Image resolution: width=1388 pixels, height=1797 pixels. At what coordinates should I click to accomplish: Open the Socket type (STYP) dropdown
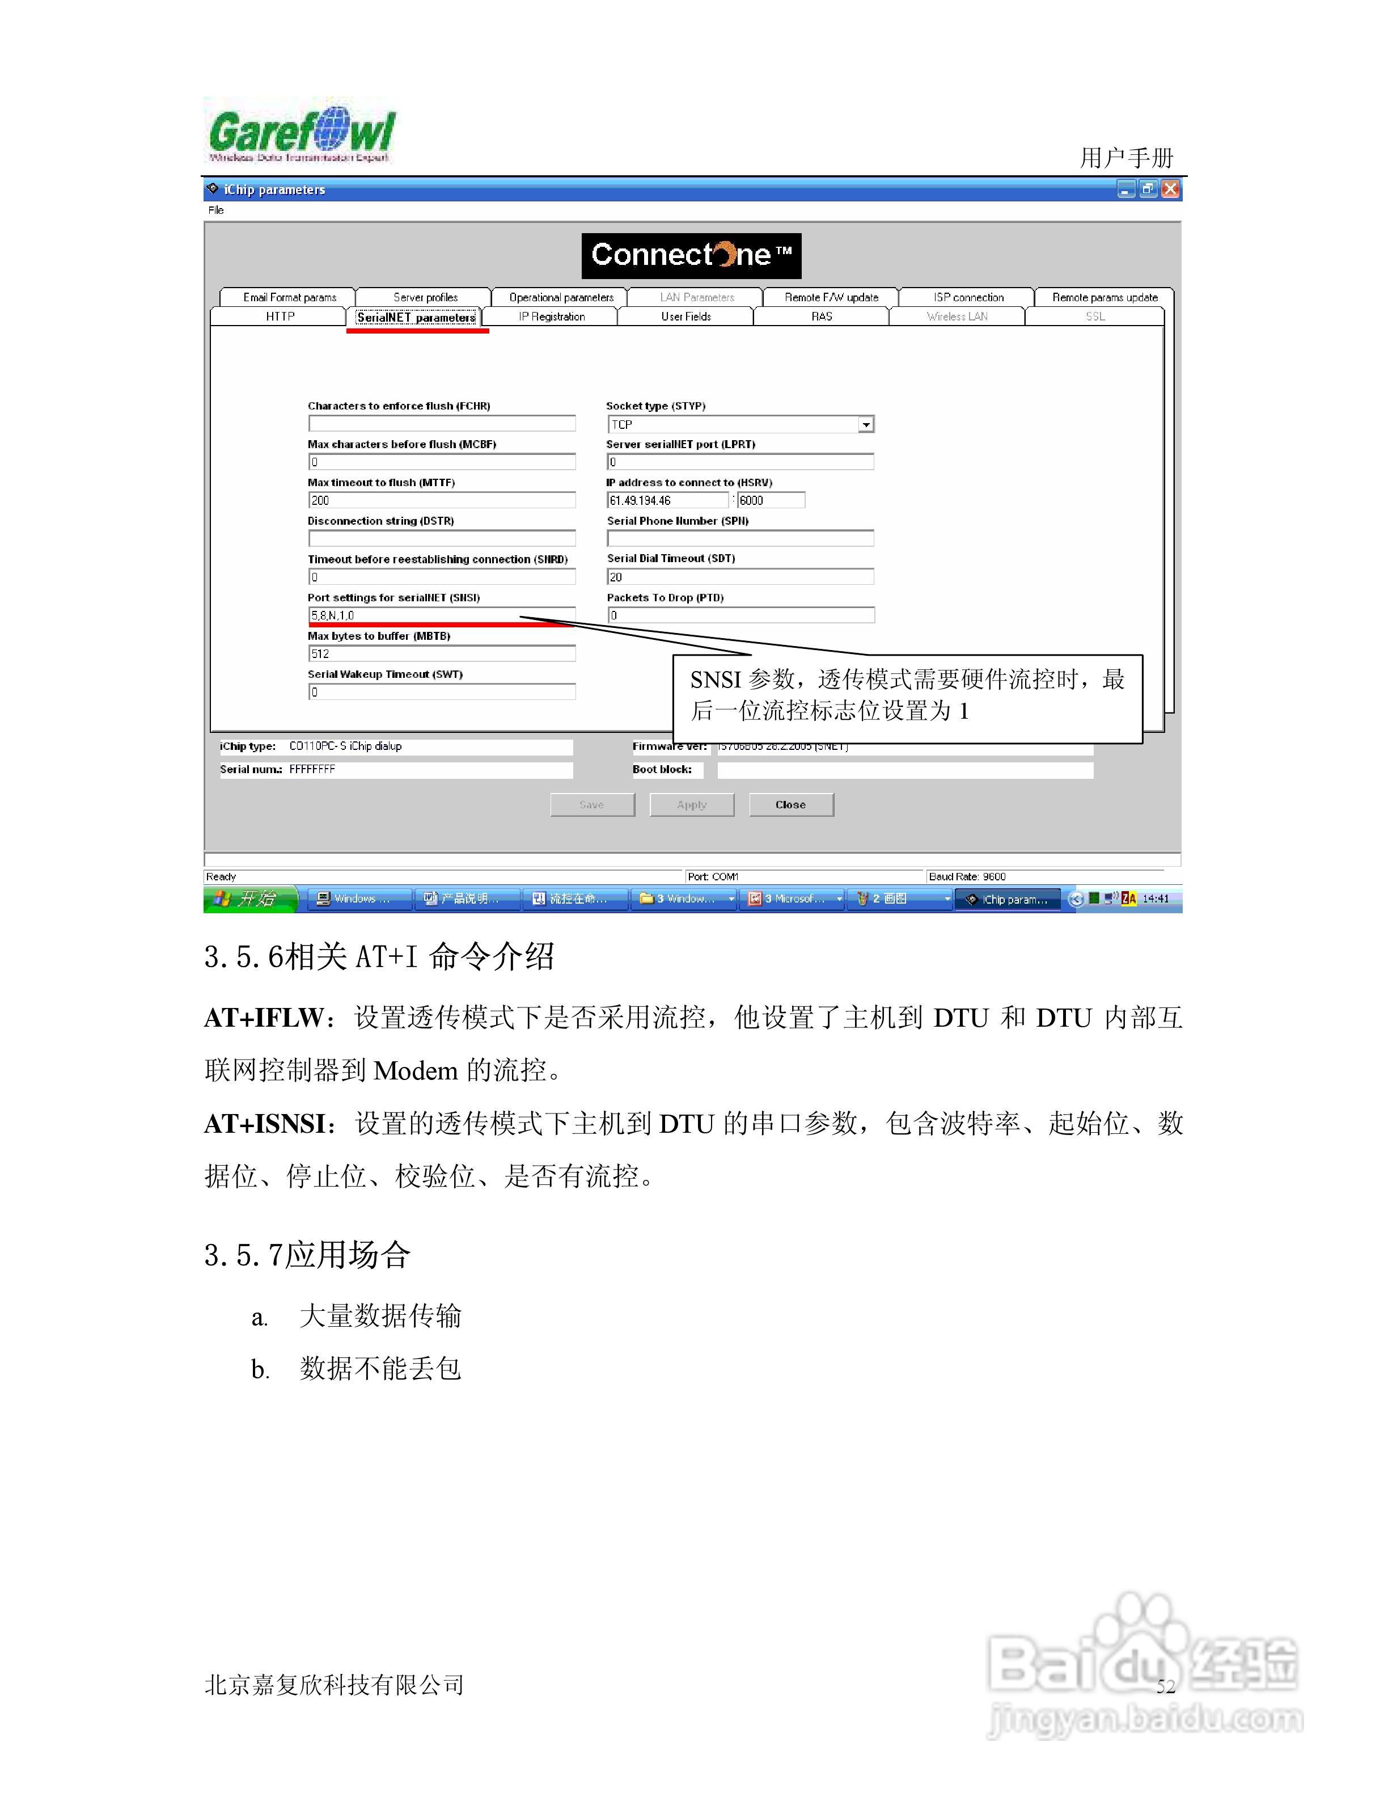[x=865, y=424]
